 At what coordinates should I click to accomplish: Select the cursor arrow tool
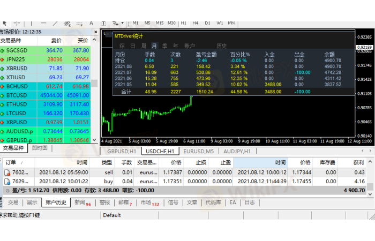coord(4,24)
